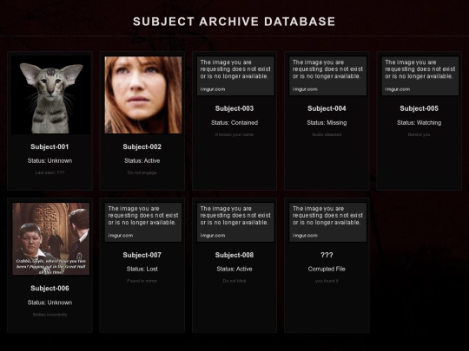Click 'Status: Missing' text
The height and width of the screenshot is (351, 469).
(x=327, y=123)
